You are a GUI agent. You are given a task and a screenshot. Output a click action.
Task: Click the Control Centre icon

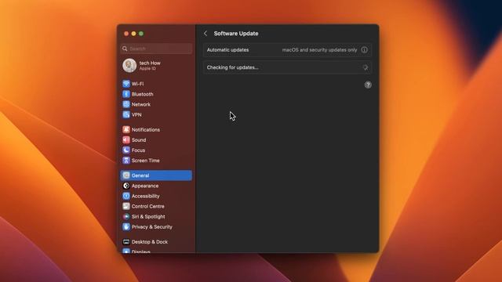[x=126, y=206]
